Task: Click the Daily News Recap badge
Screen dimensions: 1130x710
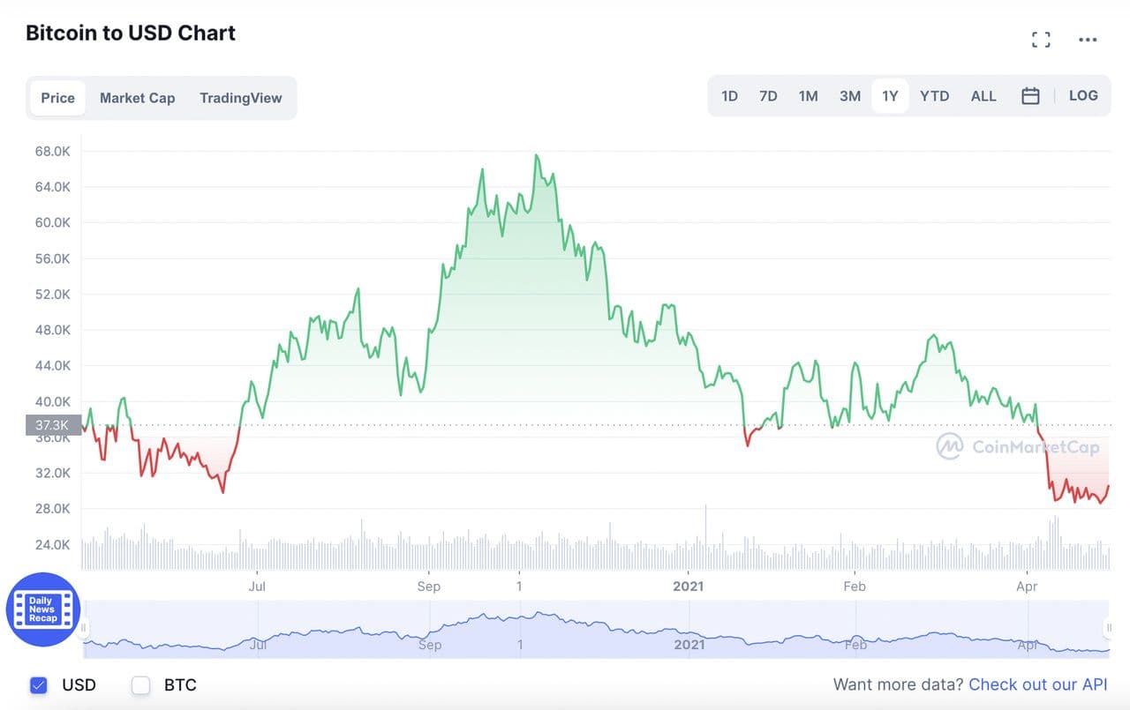Action: (42, 609)
